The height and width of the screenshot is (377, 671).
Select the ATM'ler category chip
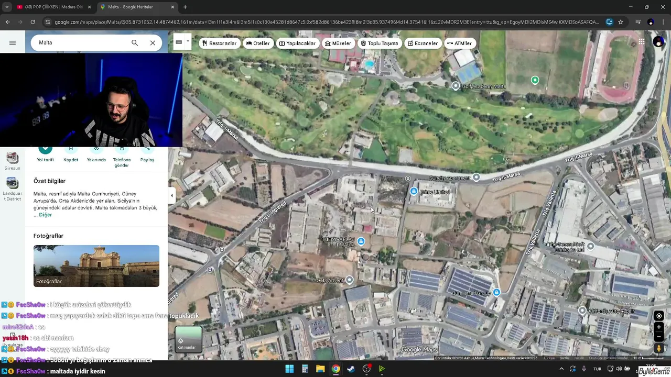459,43
